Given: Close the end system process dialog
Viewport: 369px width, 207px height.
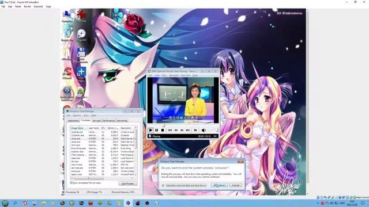Looking at the screenshot, I should point(240,162).
